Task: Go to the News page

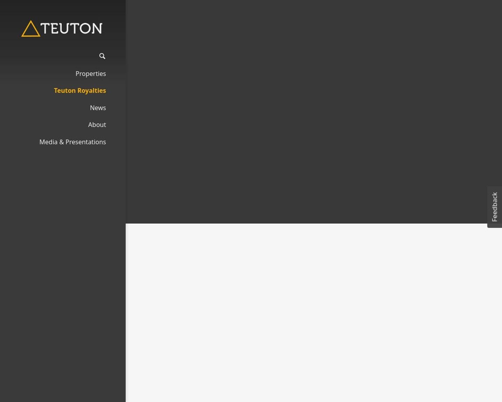Action: click(x=98, y=108)
